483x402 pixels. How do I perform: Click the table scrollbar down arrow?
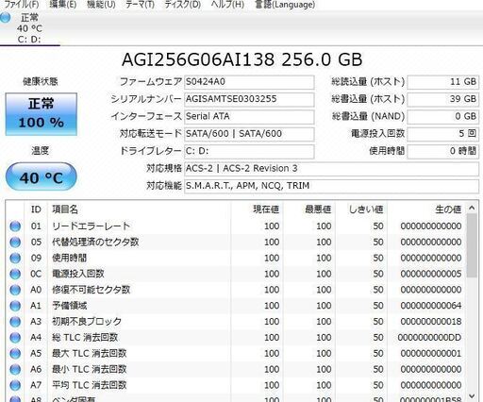(x=472, y=395)
